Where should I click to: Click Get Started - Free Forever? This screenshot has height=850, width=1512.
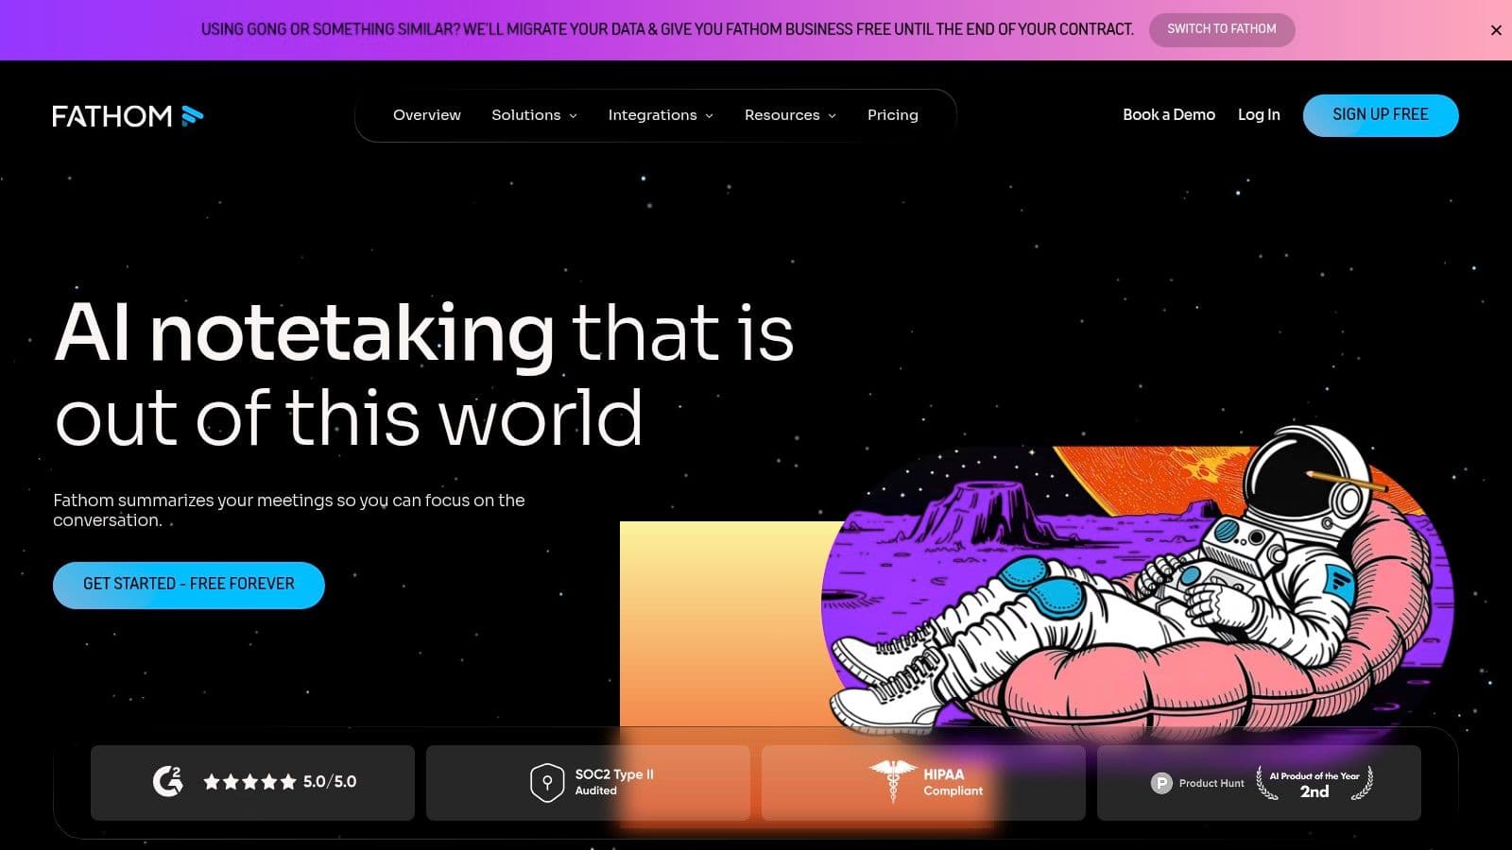[x=189, y=585]
